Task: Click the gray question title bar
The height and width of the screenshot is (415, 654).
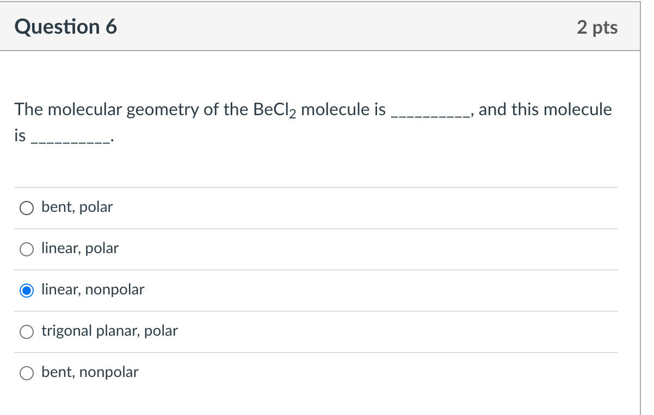Action: click(x=326, y=26)
